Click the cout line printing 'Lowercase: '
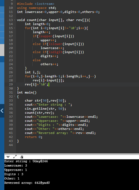 (61, 117)
